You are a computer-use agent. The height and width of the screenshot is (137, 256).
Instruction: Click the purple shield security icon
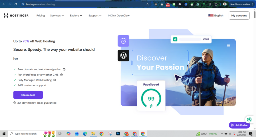click(x=123, y=41)
